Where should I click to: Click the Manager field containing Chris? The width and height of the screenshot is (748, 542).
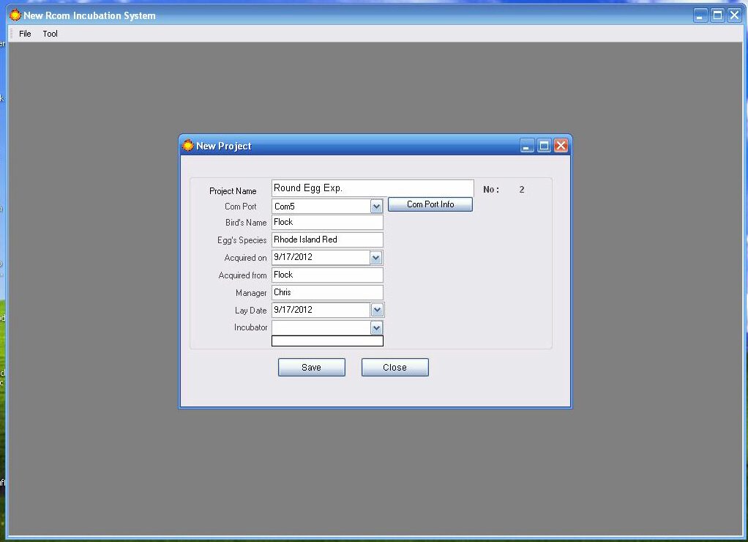pyautogui.click(x=327, y=293)
